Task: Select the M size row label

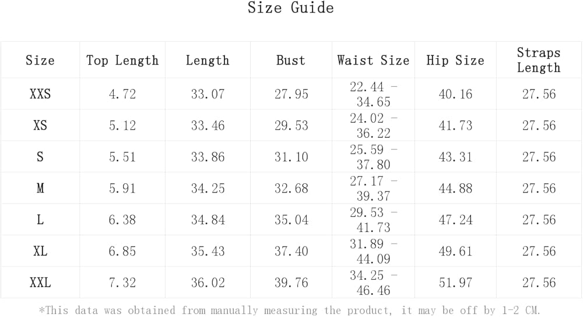Action: [40, 188]
